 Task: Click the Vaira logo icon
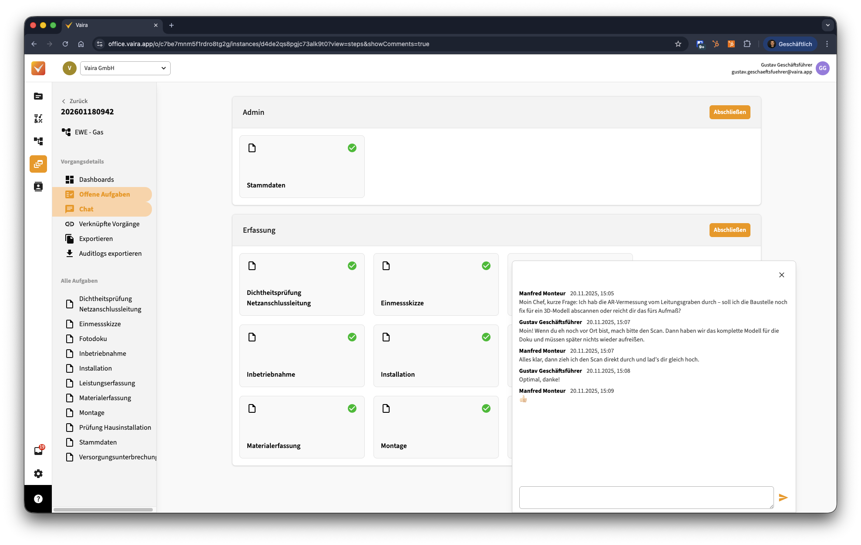coord(38,68)
